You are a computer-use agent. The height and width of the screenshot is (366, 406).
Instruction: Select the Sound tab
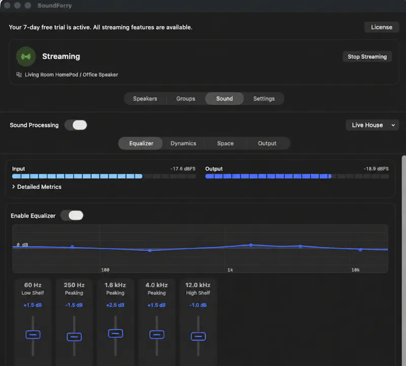(x=224, y=98)
